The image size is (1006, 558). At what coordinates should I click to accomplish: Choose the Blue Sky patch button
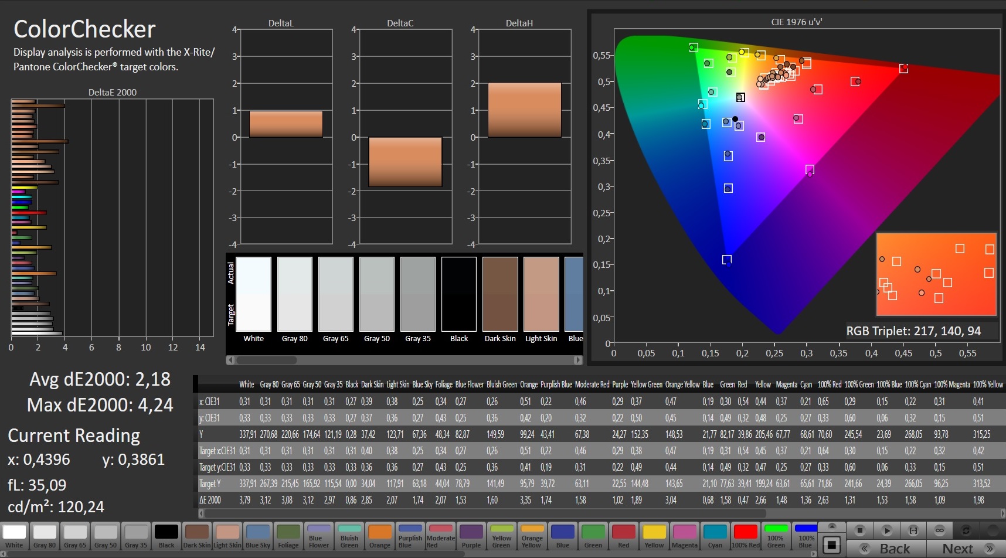[258, 536]
